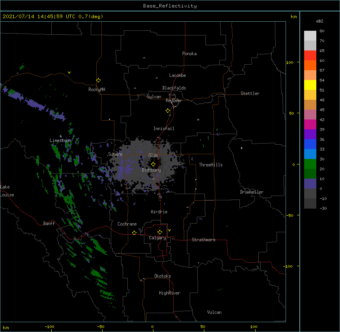The image size is (340, 332).
Task: Select the light gray 70-80 dBZ legend swatch
Action: click(x=310, y=36)
